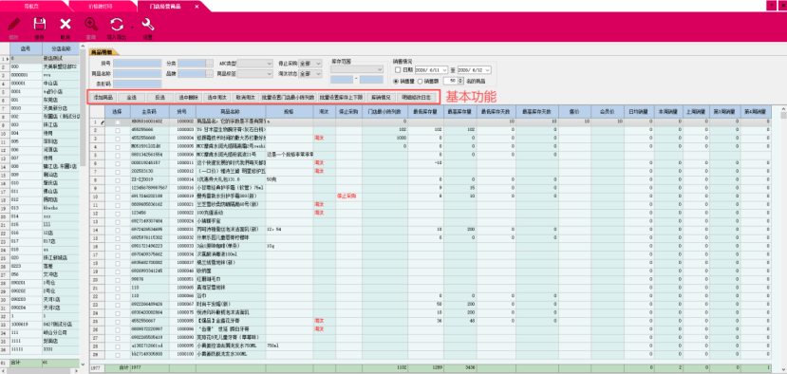Switch to the 导航页 tab
787x374 pixels.
(31, 7)
